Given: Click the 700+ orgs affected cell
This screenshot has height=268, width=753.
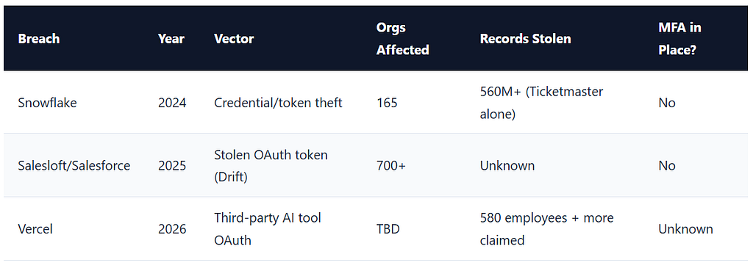Looking at the screenshot, I should pyautogui.click(x=391, y=165).
